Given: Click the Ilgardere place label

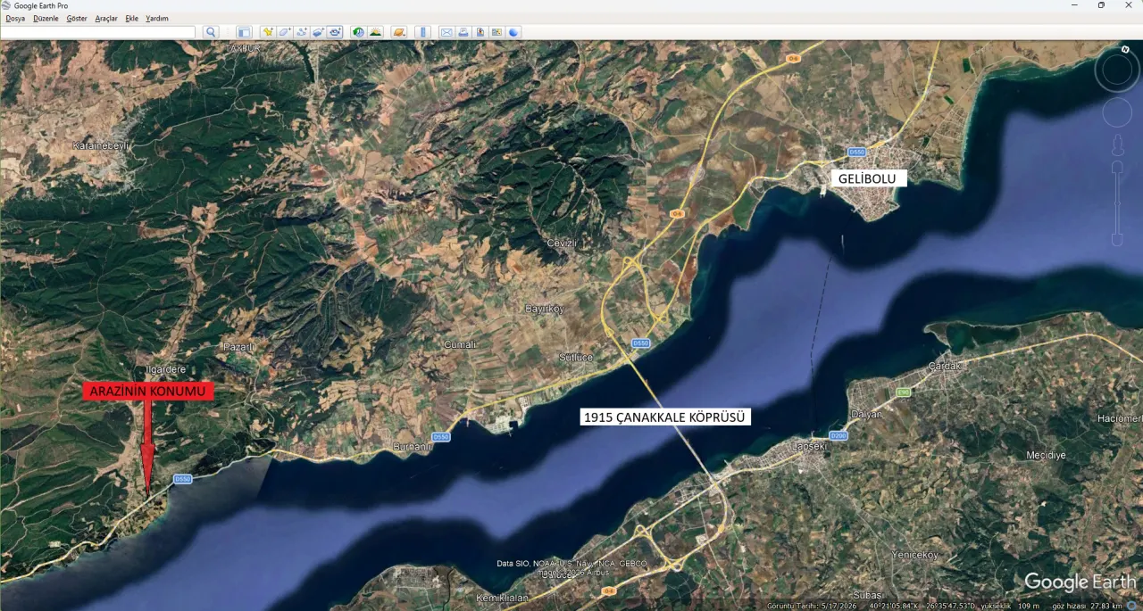Looking at the screenshot, I should pos(165,369).
